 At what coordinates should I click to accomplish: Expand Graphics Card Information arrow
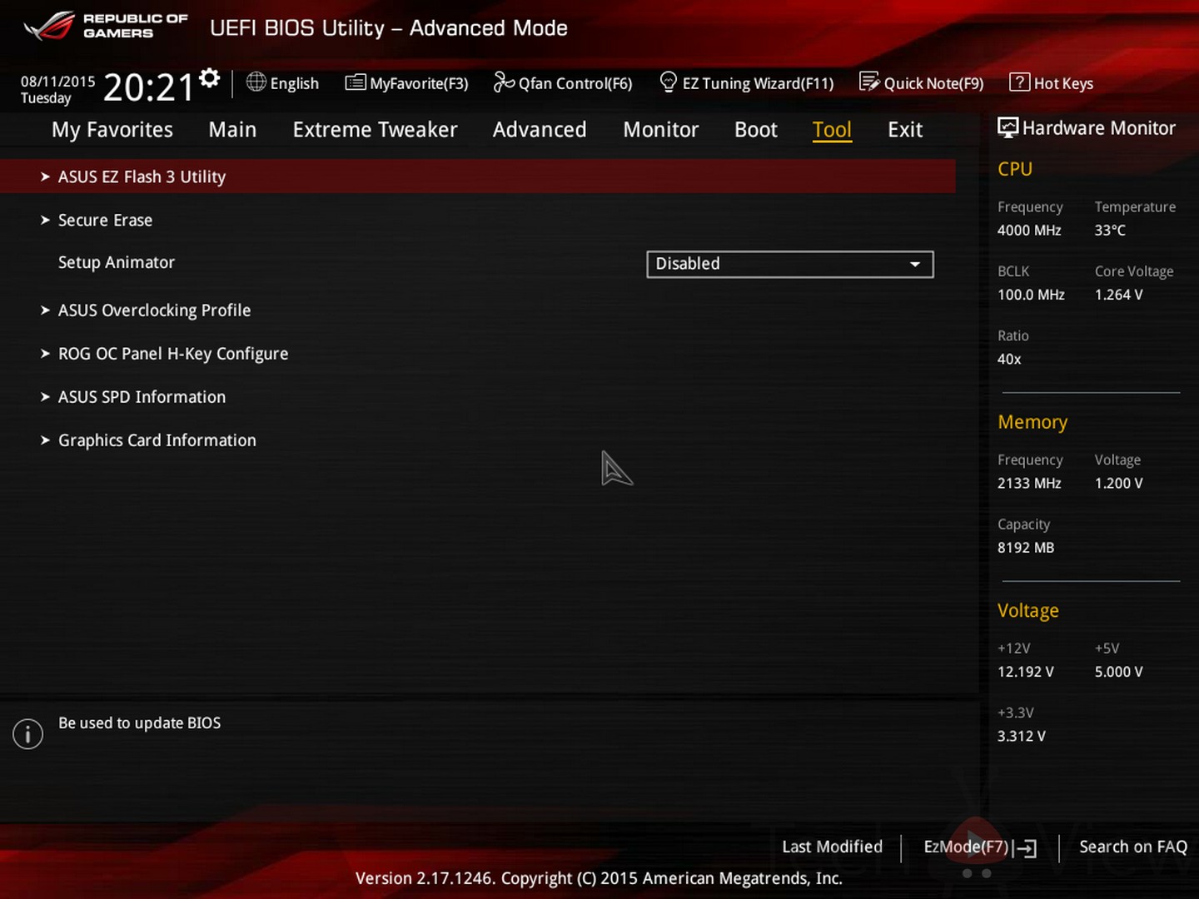(x=45, y=440)
